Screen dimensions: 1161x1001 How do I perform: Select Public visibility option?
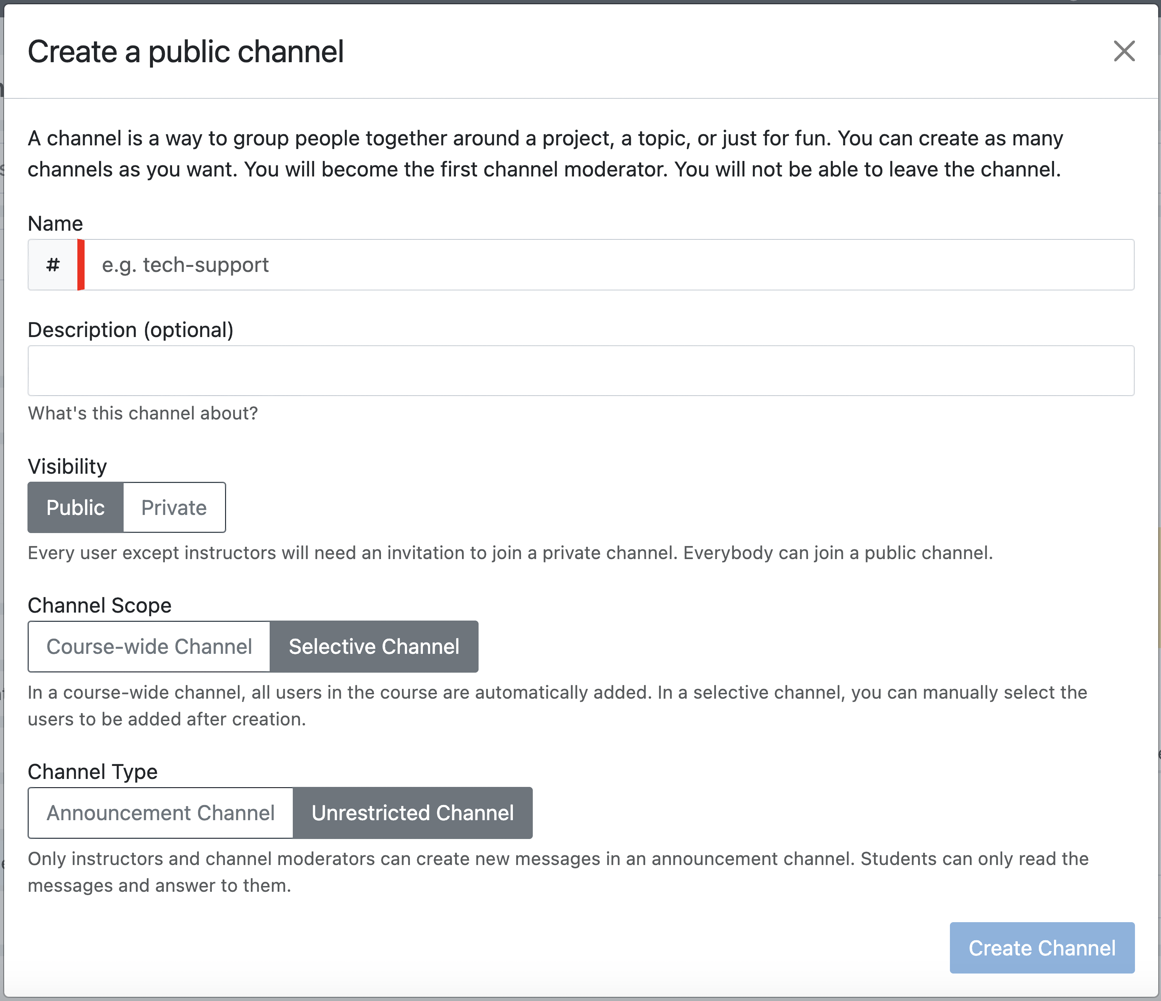[x=75, y=507]
